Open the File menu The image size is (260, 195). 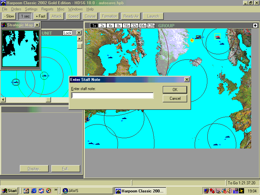tap(5, 9)
